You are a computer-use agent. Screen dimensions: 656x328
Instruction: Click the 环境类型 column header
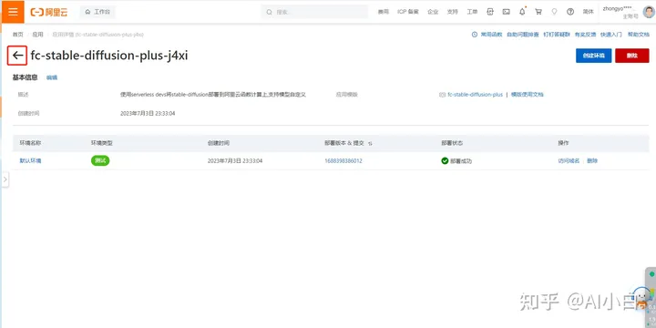pos(102,143)
